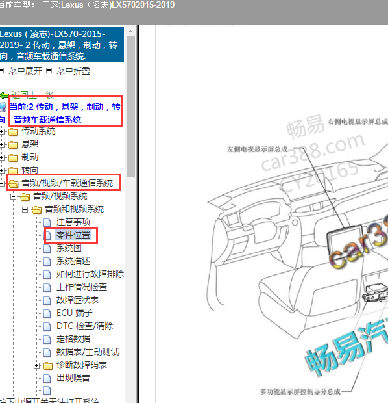Click the 传动系统 folder icon

pyautogui.click(x=13, y=132)
